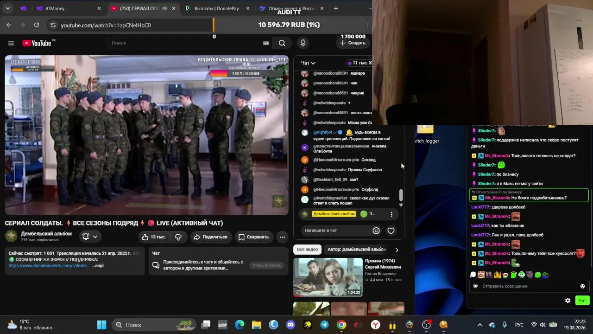View site information in address bar
Viewport: 593px width, 334px height.
point(53,25)
